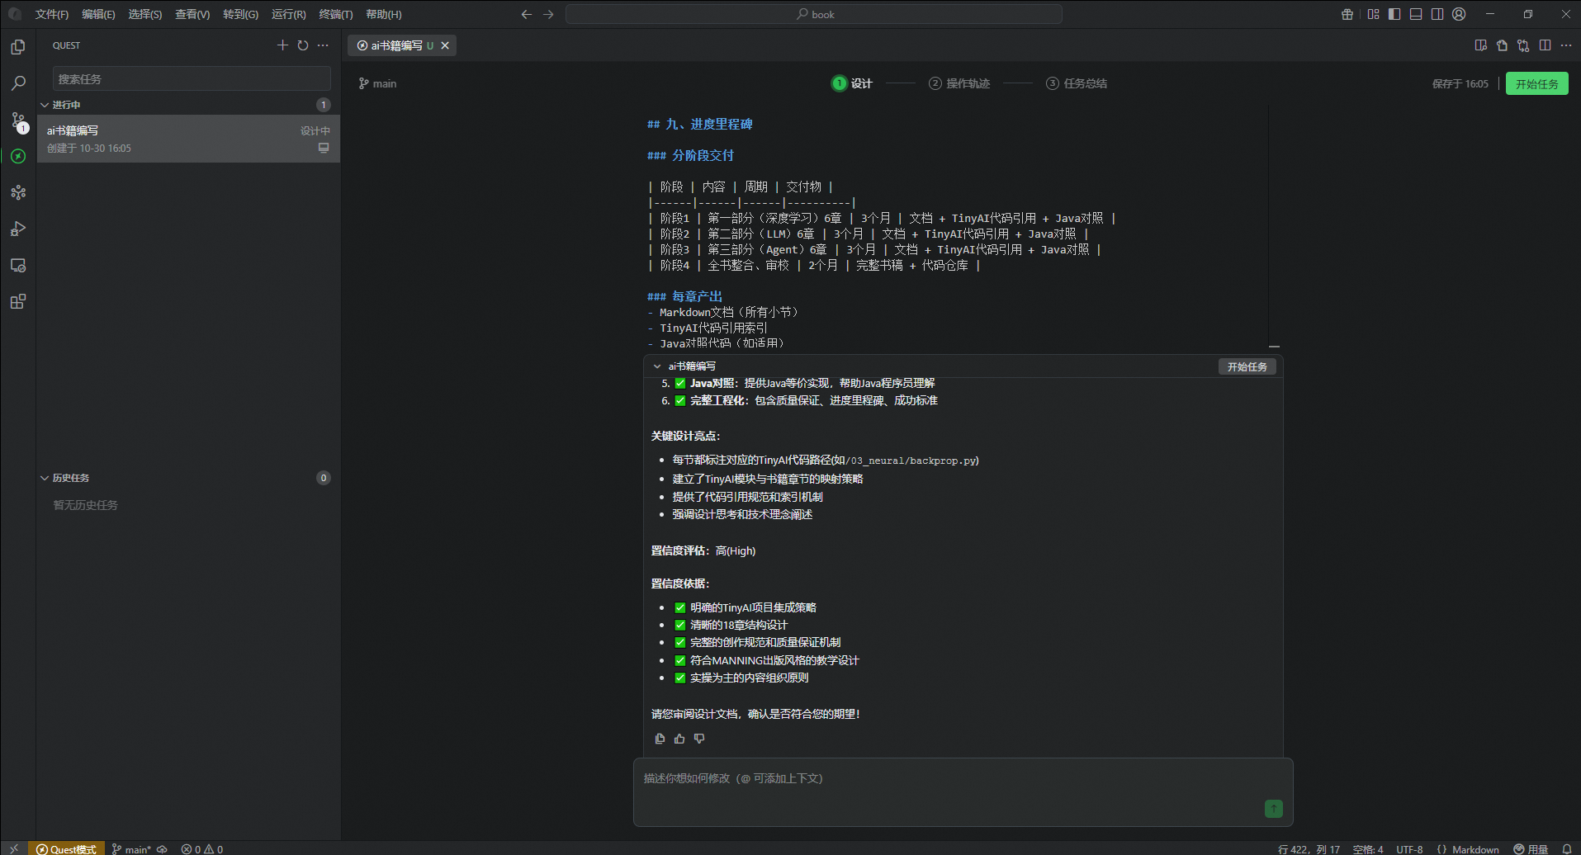
Task: Toggle the secondary sidebar visibility
Action: point(1437,14)
